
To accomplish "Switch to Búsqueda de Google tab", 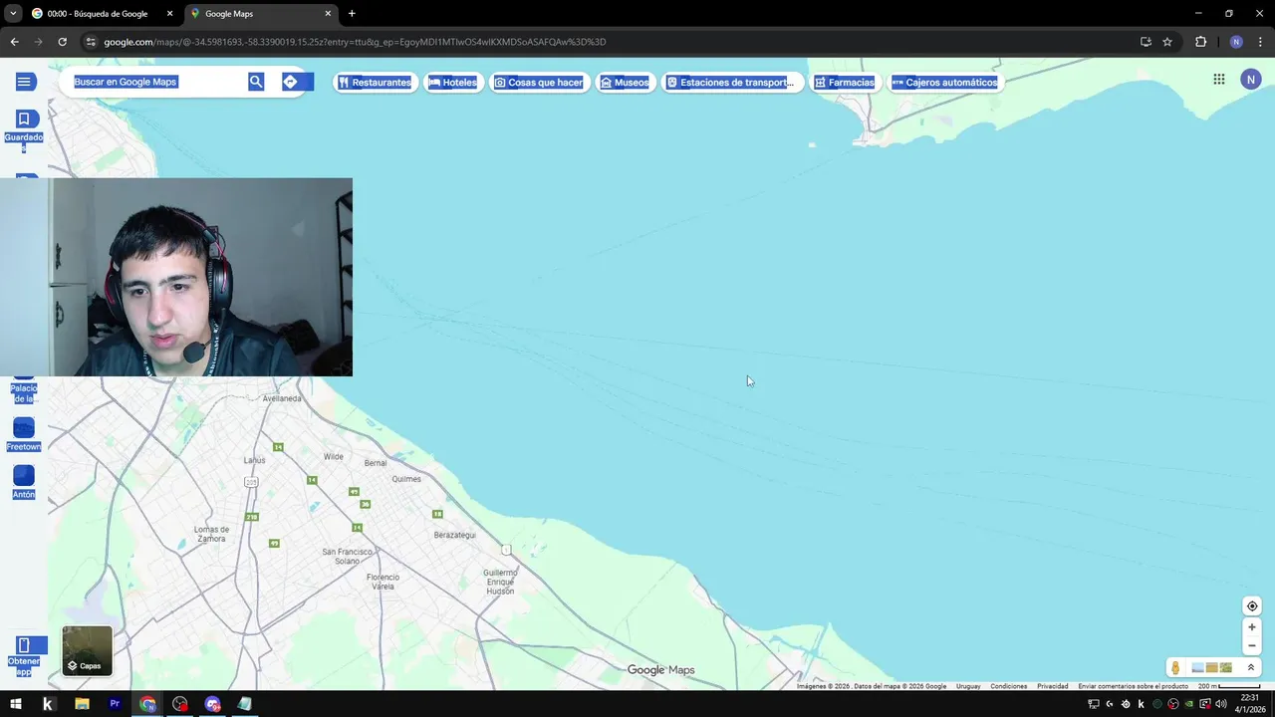I will click(x=100, y=14).
